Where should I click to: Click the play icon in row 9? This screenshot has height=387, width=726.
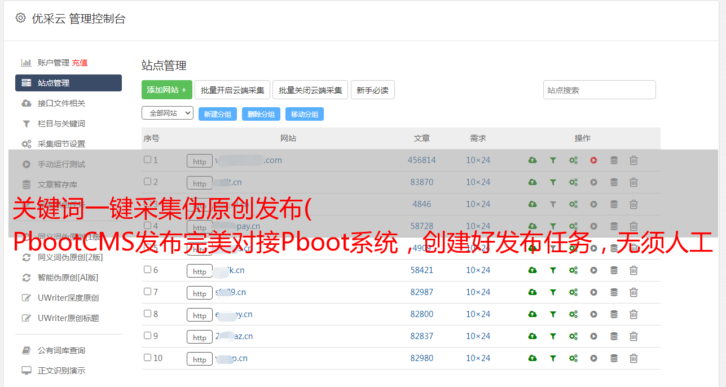click(x=593, y=336)
